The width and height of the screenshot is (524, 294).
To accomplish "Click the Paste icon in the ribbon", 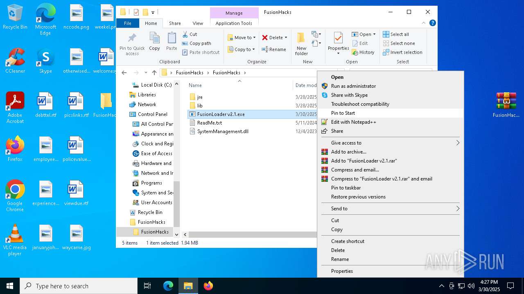I will 172,41.
